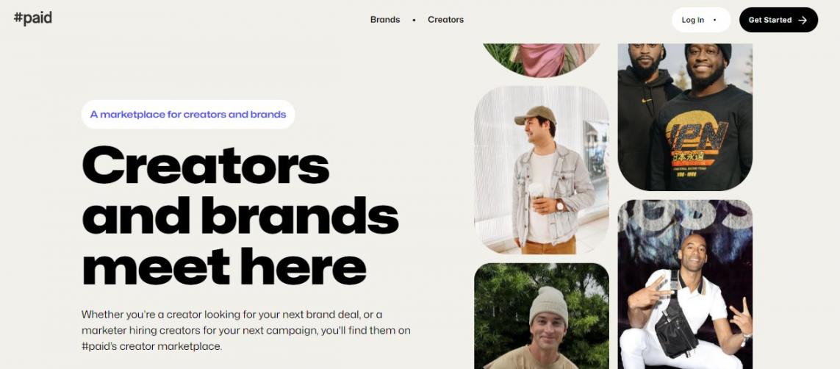Click the "meet here" headline line
Screen dimensions: 840x369
coord(224,266)
